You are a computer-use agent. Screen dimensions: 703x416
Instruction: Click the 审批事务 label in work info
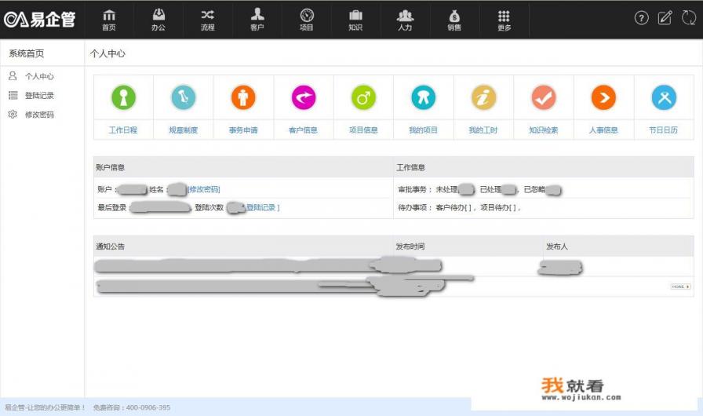coord(415,190)
